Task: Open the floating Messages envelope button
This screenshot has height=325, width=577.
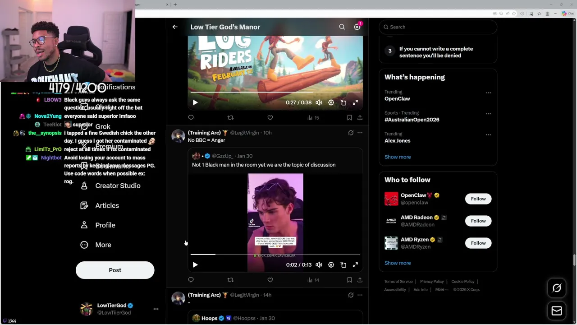Action: [557, 311]
